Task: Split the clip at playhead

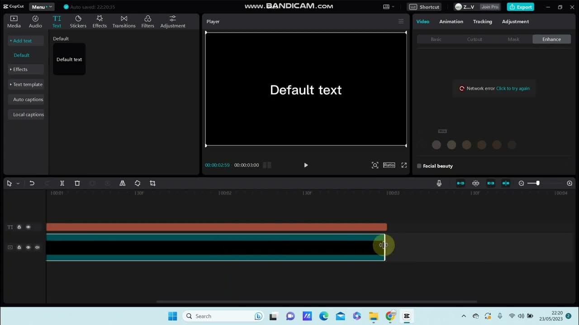Action: coord(62,183)
